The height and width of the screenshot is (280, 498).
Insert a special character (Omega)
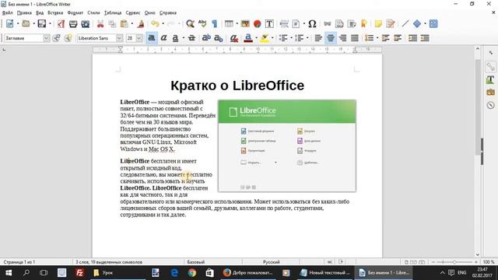click(312, 24)
